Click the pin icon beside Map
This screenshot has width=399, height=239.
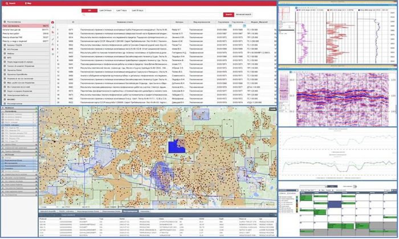tap(26, 3)
